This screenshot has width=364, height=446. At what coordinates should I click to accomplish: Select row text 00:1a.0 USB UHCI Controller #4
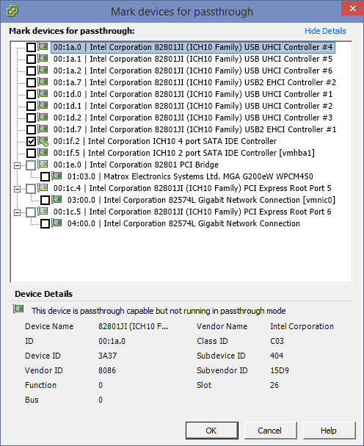coord(193,47)
